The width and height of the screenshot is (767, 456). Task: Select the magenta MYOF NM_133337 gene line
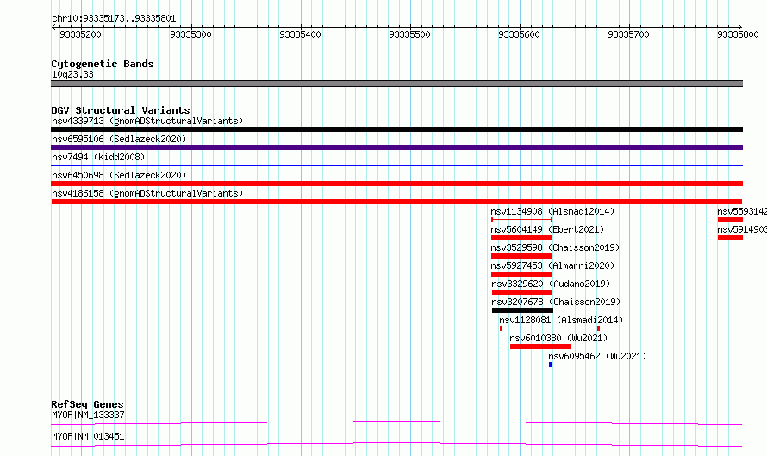coord(396,422)
